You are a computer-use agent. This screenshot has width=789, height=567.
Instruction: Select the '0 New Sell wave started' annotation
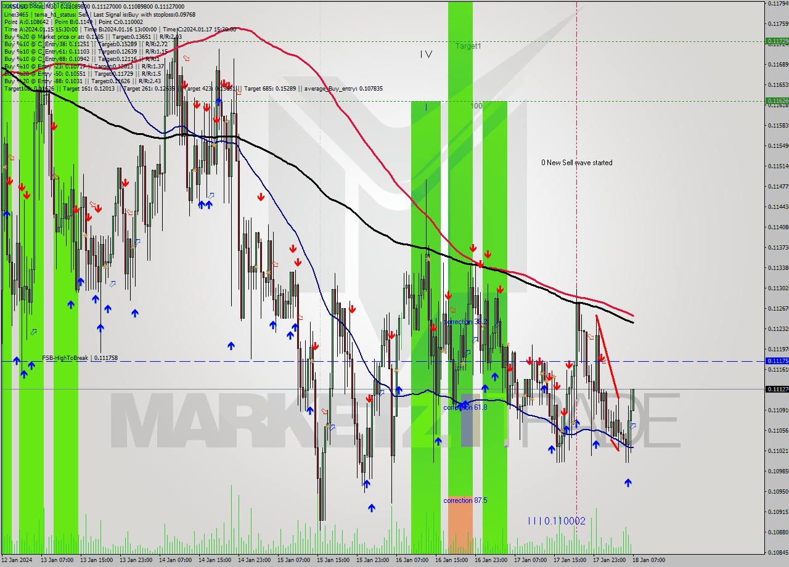(577, 163)
